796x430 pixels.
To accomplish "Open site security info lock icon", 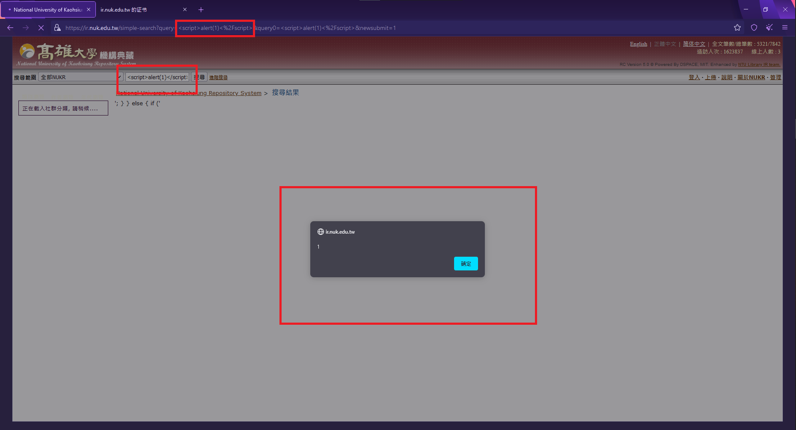I will (x=57, y=28).
